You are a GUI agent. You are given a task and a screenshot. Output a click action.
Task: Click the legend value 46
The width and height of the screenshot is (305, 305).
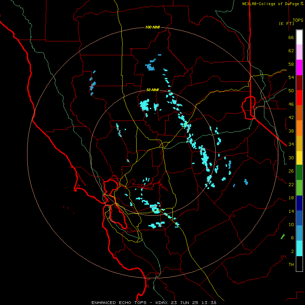[x=291, y=104]
